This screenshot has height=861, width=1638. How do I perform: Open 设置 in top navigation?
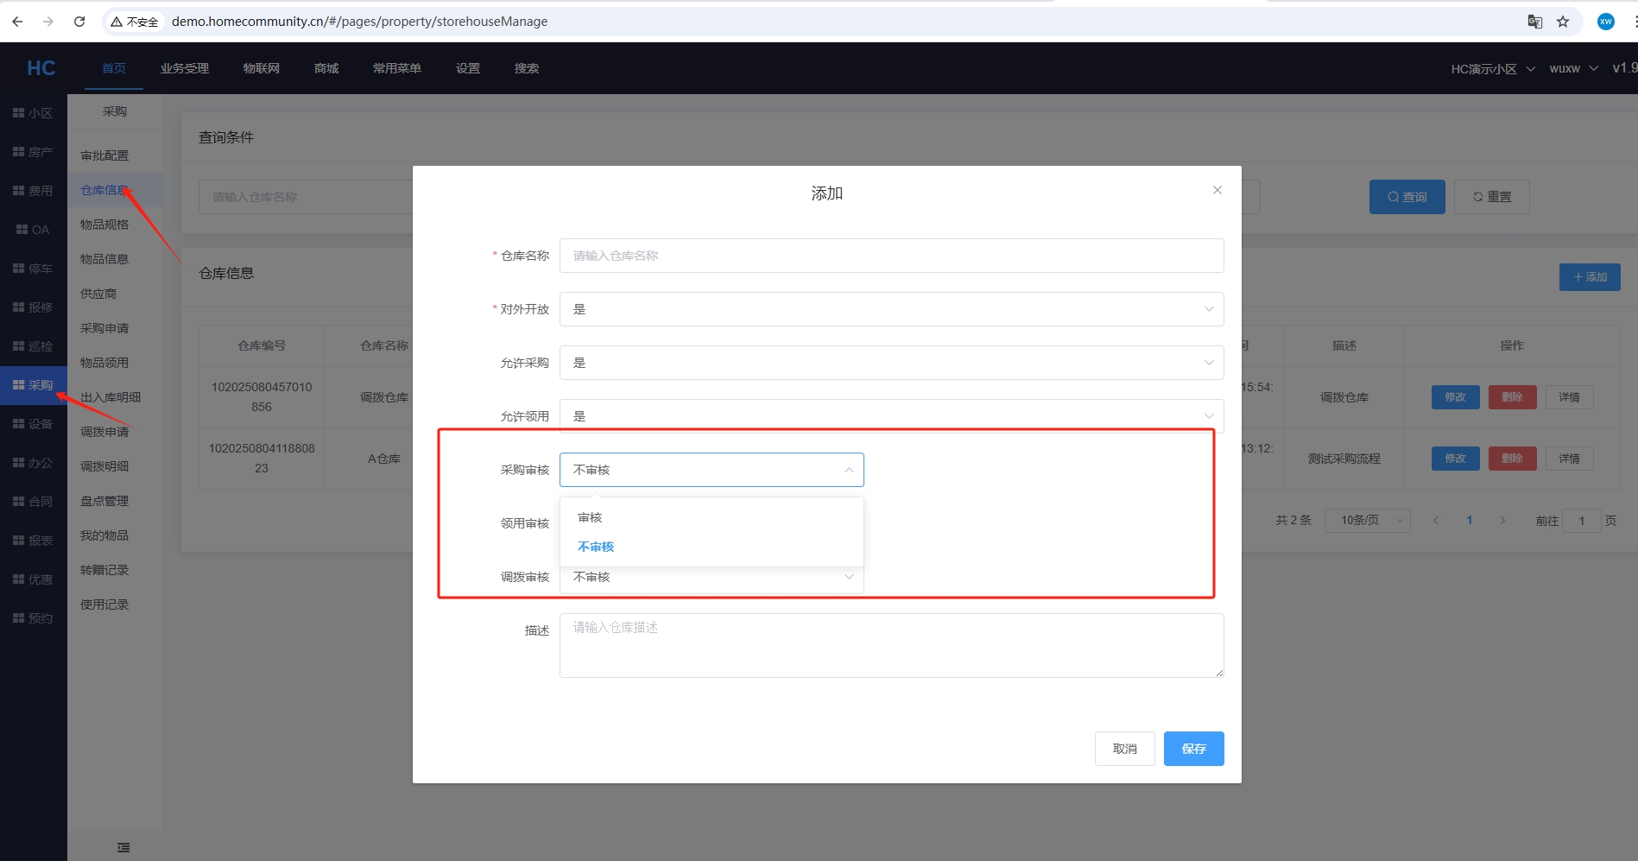pos(468,68)
